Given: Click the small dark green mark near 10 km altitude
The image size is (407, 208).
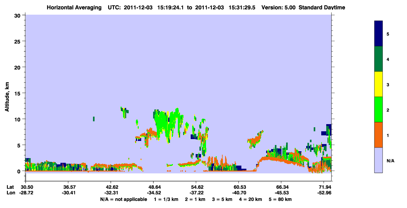Looking at the screenshot, I should (x=94, y=119).
